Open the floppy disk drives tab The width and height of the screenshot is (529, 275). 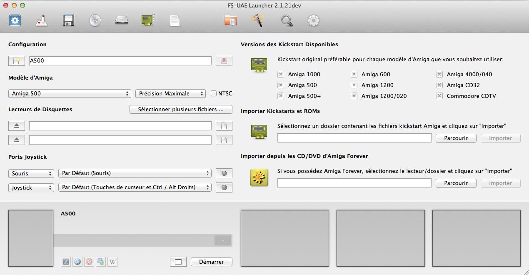coord(68,20)
